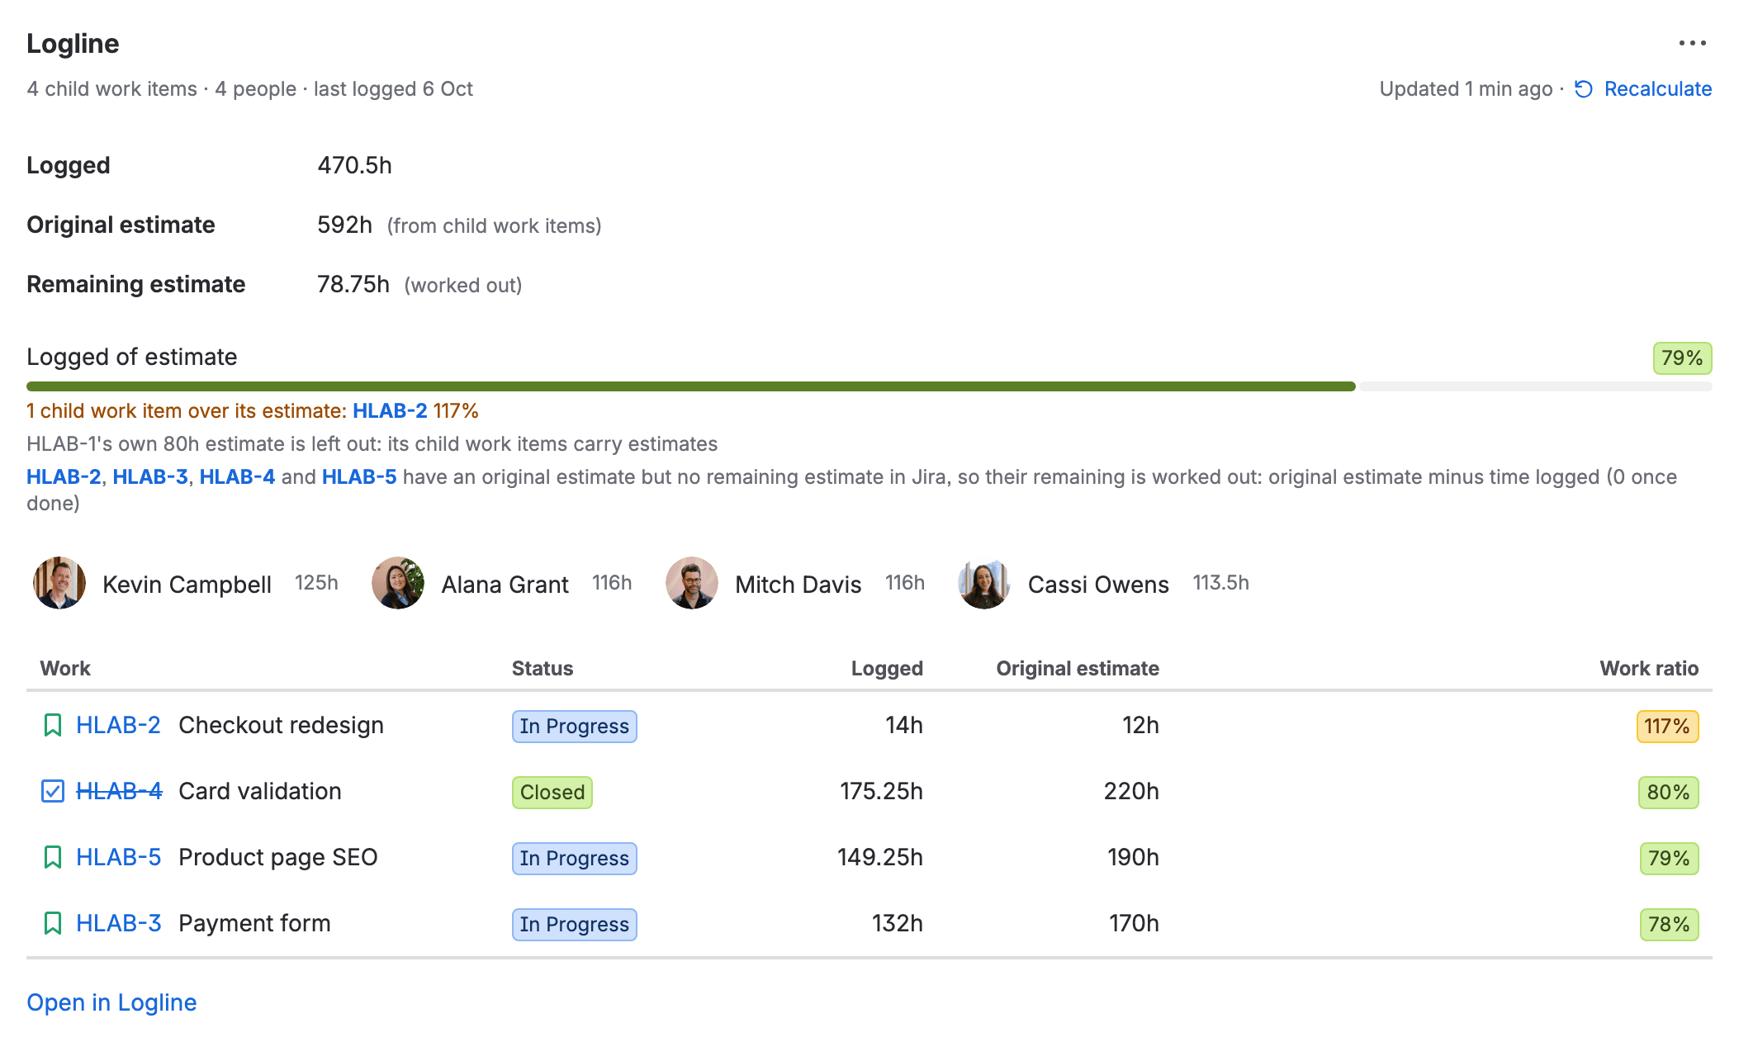The image size is (1739, 1042).
Task: Click the 175.25h logged cell for Card validation
Action: pyautogui.click(x=881, y=791)
